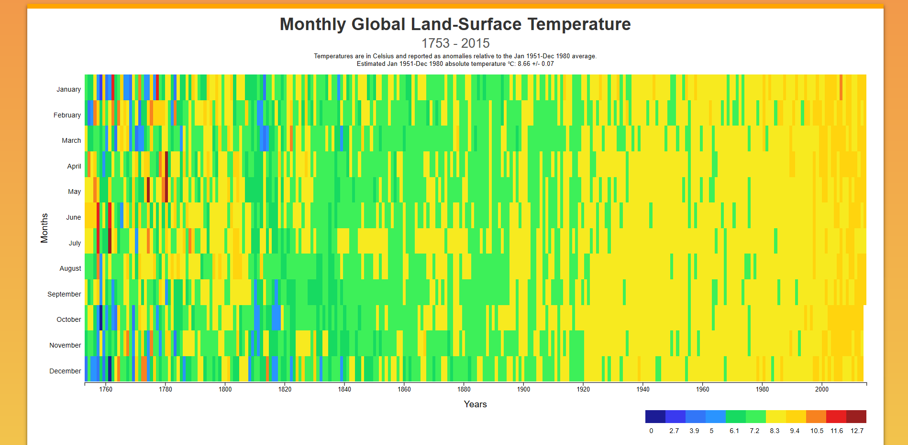Click the dark blue legend swatch labeled 0
Image resolution: width=908 pixels, height=445 pixels.
point(655,416)
